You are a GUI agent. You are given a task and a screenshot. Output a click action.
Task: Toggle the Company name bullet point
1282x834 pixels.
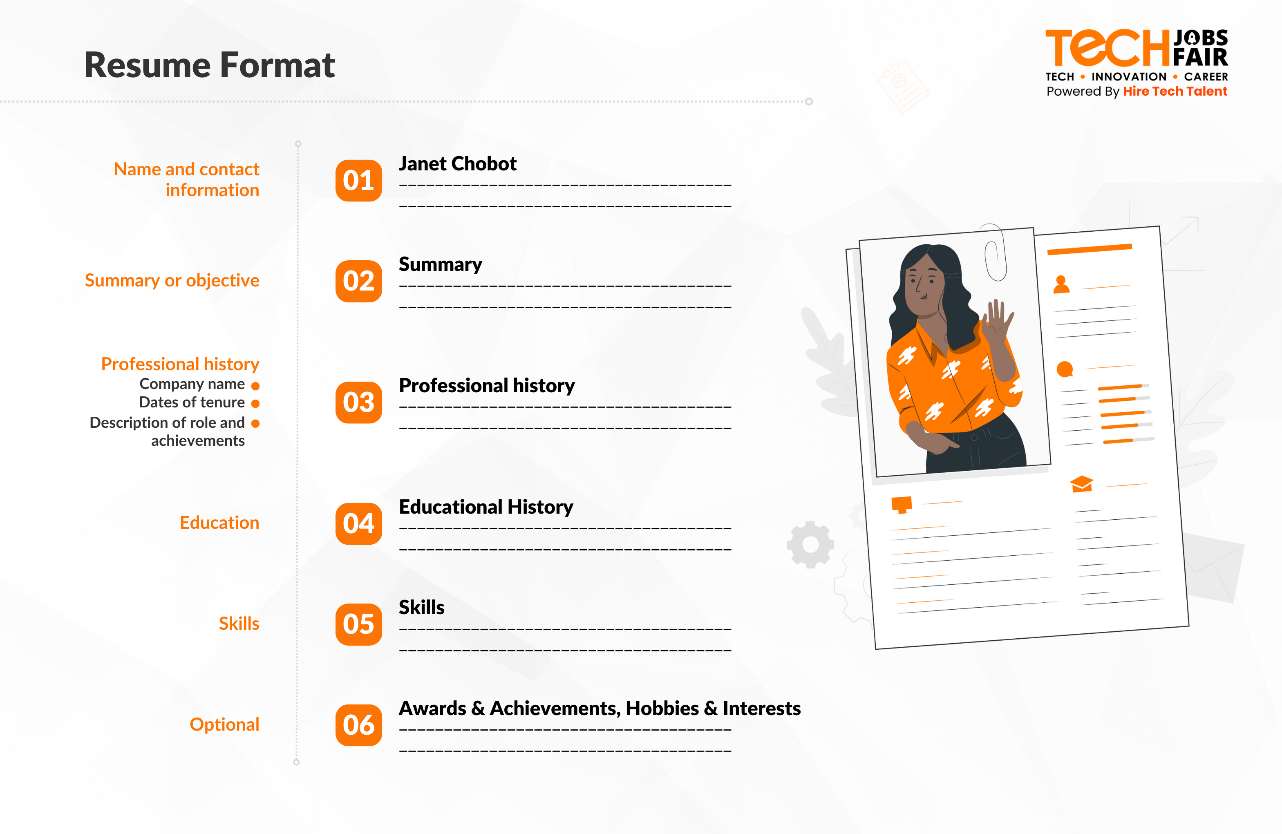257,383
